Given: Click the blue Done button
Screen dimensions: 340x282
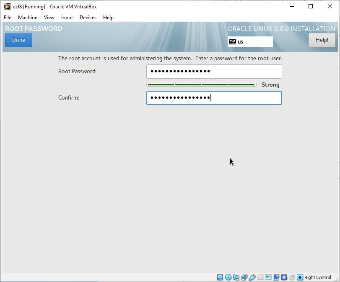Looking at the screenshot, I should 18,40.
